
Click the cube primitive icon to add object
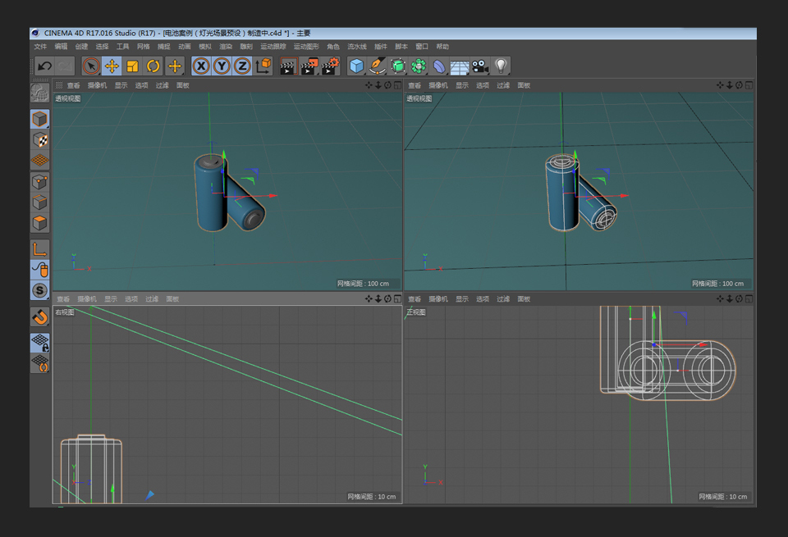pos(355,66)
